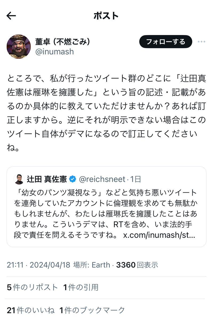Show the 5 件のリポスト list

[32, 287]
